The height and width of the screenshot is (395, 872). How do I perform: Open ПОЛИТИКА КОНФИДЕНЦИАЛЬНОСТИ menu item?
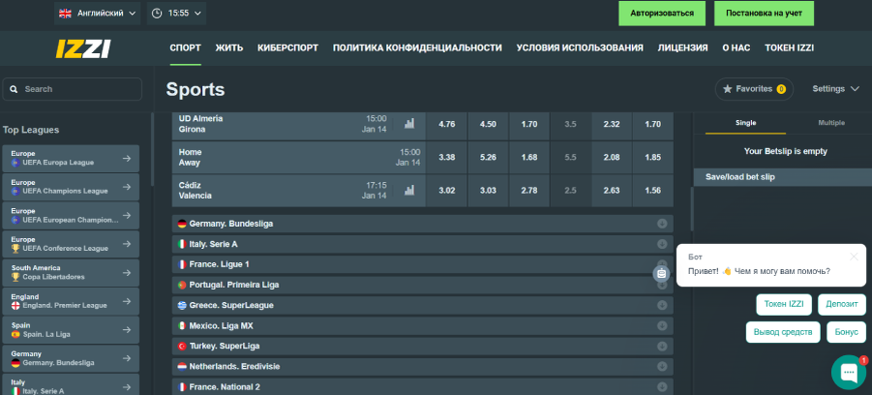(417, 47)
